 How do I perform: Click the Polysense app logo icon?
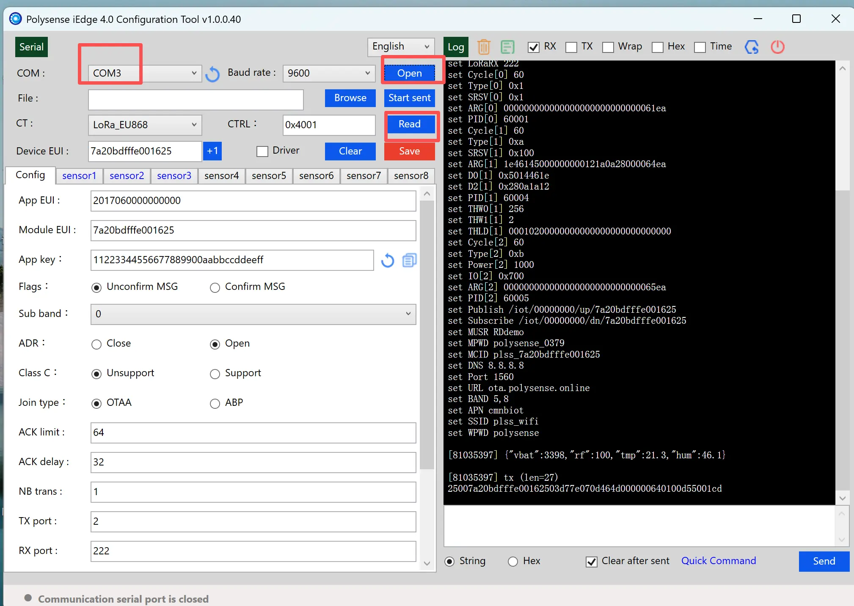[x=16, y=19]
